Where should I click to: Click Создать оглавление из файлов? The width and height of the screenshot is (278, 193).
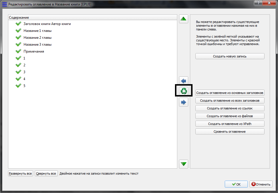pyautogui.click(x=230, y=116)
